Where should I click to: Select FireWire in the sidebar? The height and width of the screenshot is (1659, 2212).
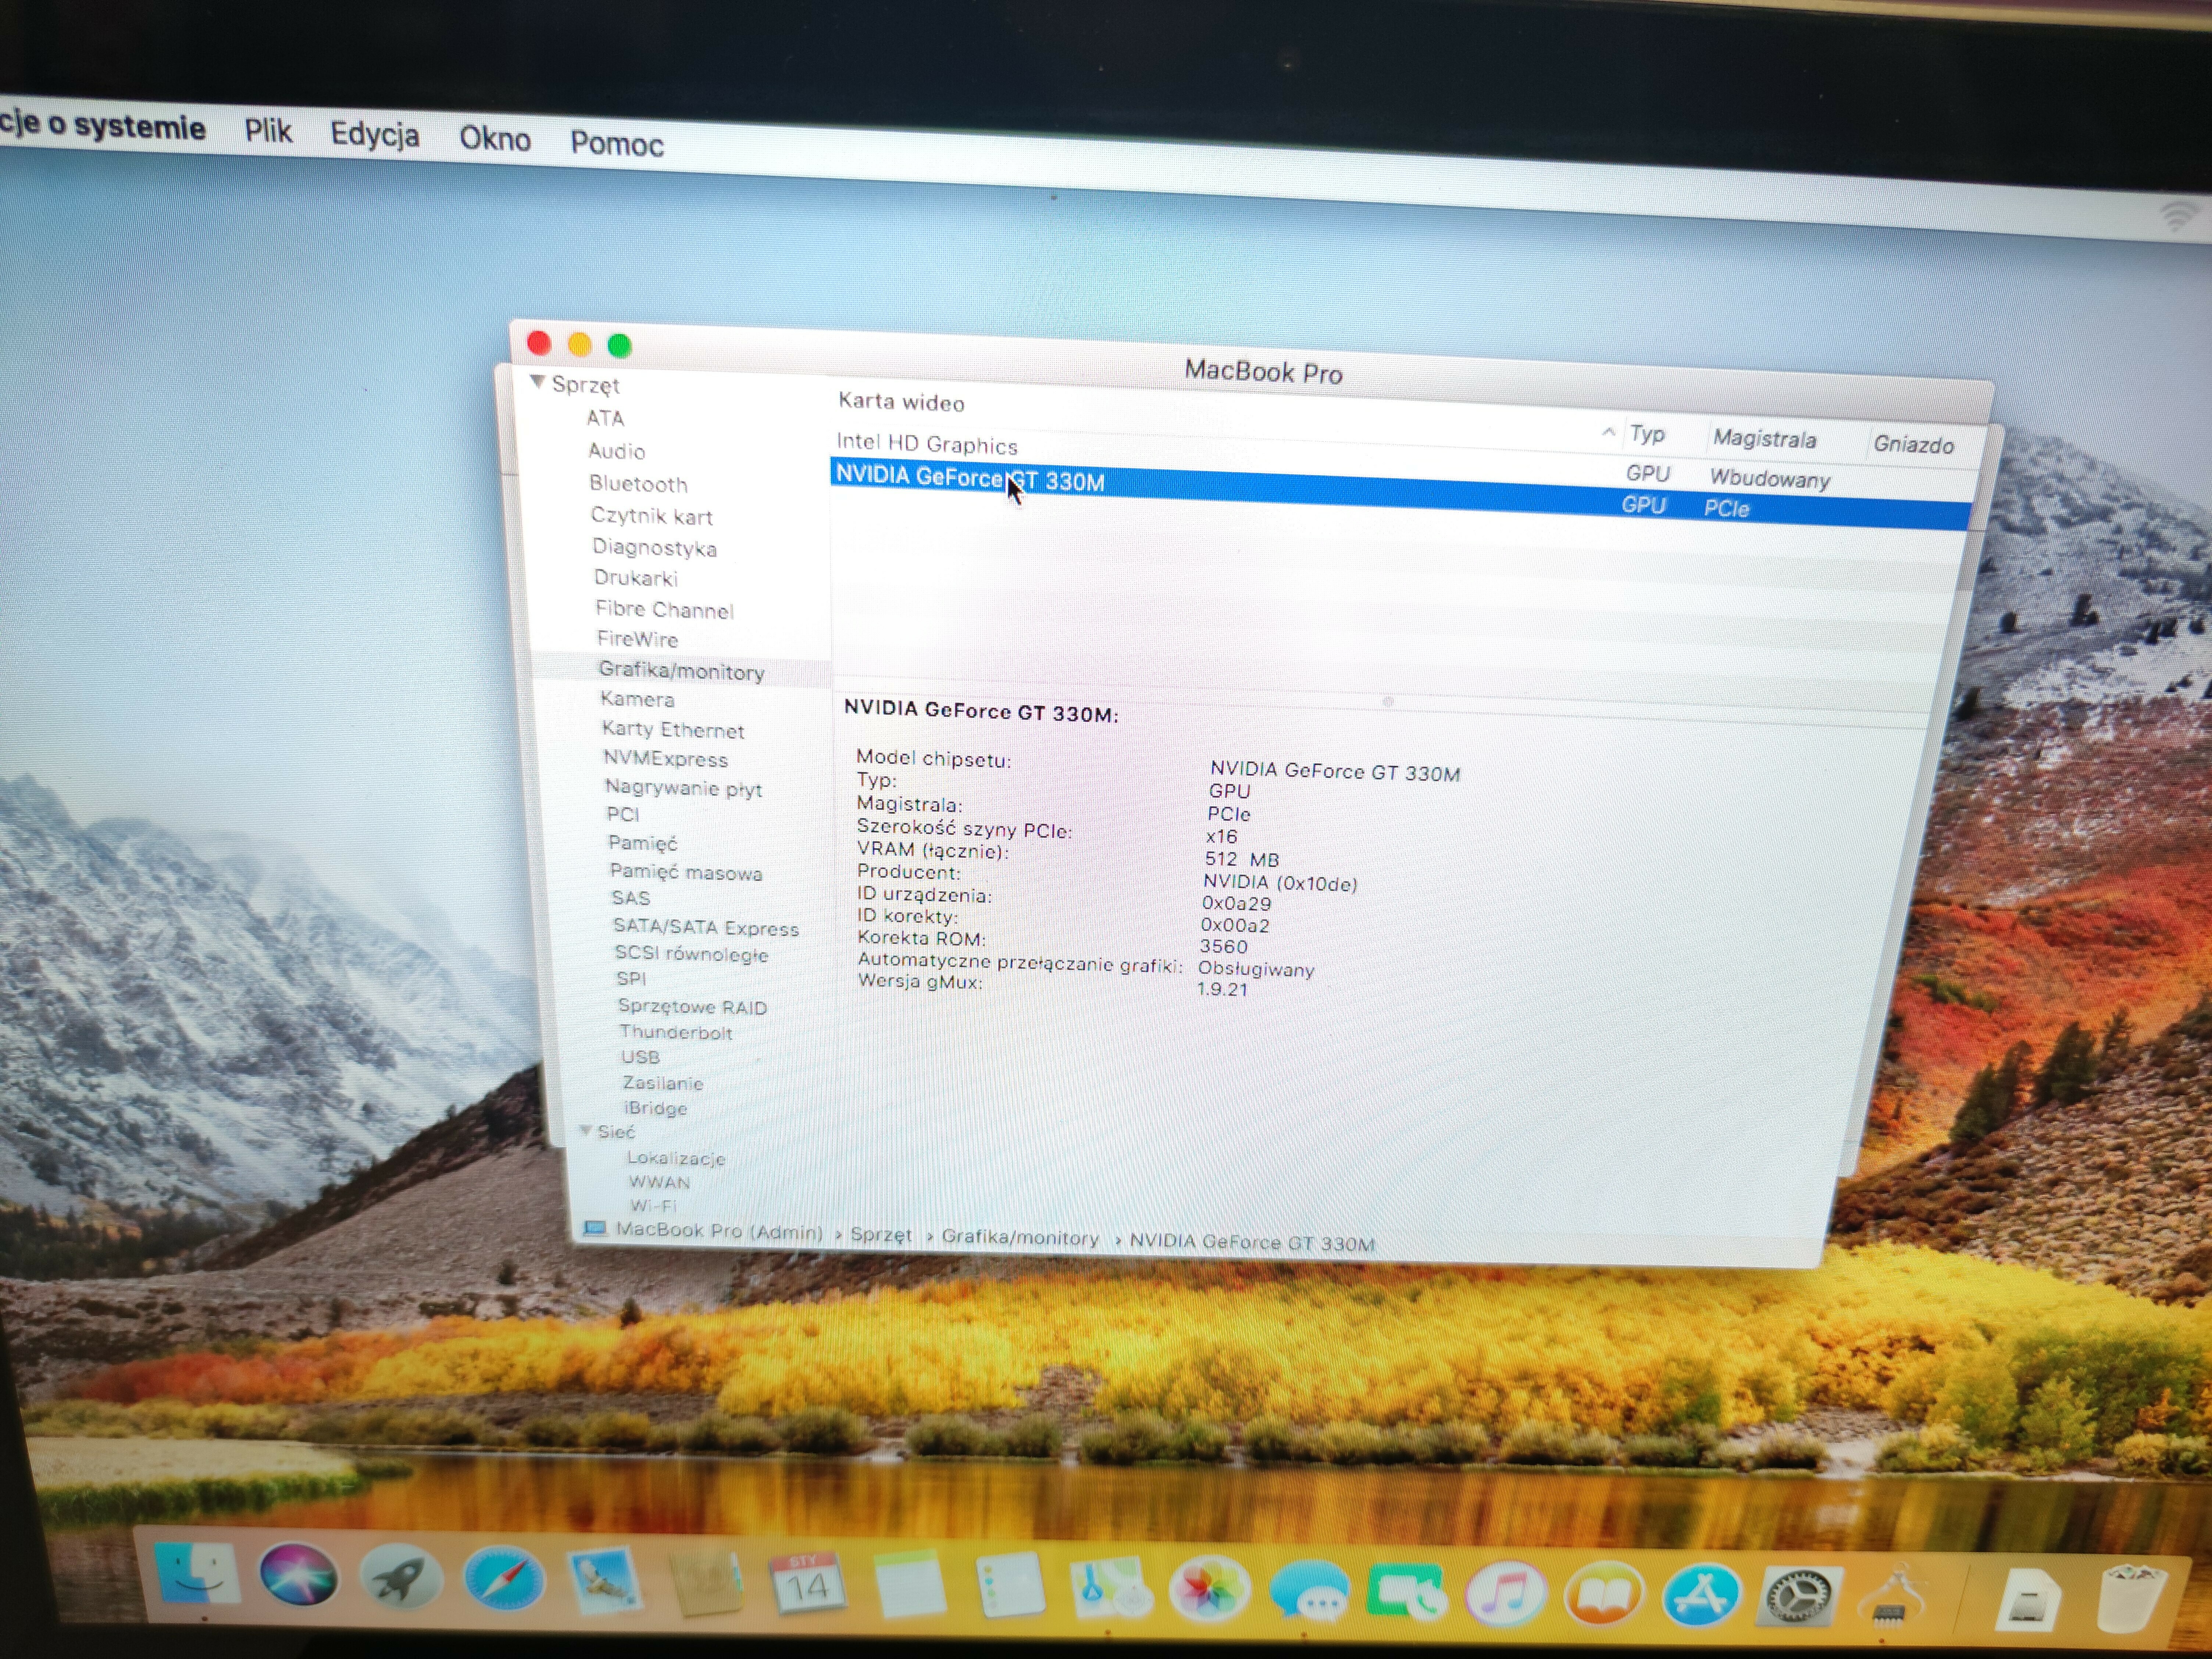637,639
